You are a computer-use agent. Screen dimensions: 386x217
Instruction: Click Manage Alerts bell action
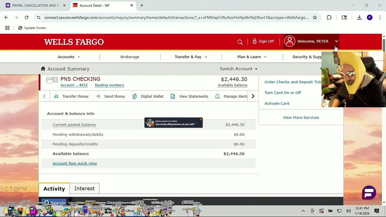click(231, 96)
